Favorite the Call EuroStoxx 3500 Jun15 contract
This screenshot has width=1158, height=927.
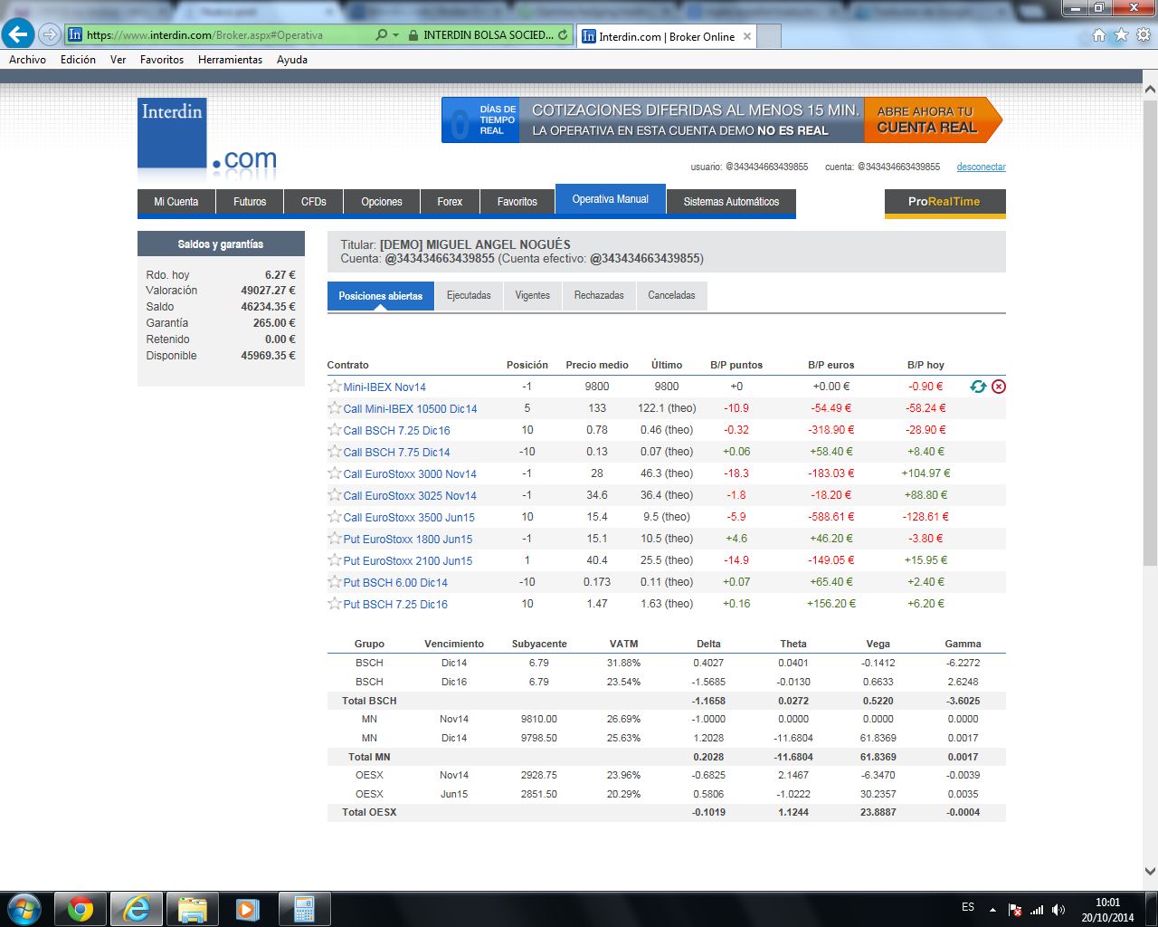[x=335, y=517]
